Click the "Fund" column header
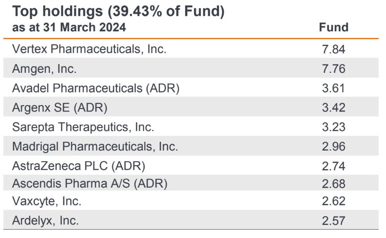The height and width of the screenshot is (238, 386). pyautogui.click(x=333, y=28)
